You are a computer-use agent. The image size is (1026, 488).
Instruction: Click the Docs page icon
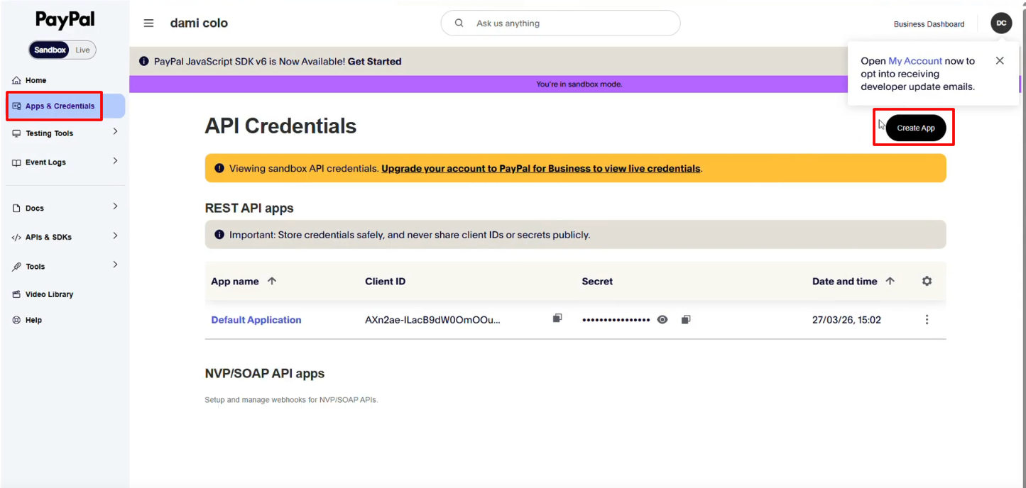16,209
